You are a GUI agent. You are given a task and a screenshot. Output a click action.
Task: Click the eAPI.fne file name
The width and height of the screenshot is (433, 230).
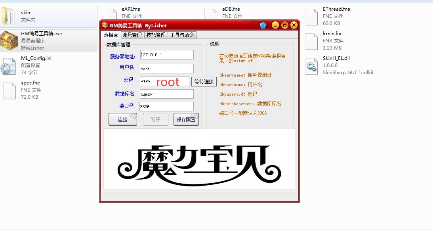pos(131,9)
